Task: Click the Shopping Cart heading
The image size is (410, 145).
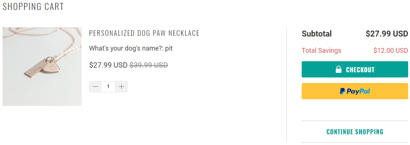Action: 33,7
